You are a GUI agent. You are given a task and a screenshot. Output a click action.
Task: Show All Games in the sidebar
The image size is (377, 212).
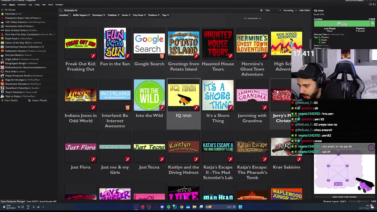tap(8, 10)
